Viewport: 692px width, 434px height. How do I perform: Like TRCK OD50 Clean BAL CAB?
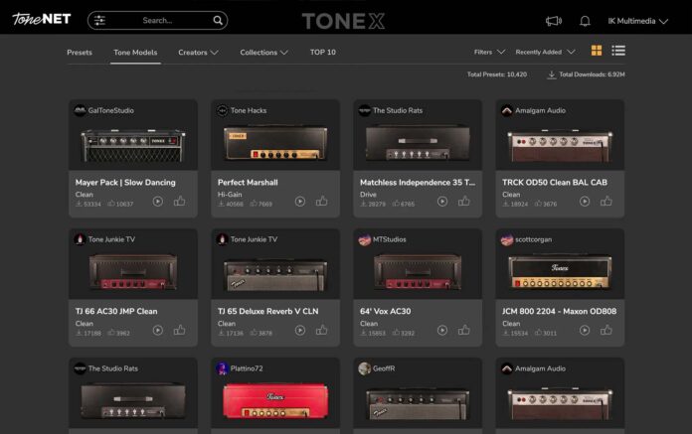tap(606, 201)
